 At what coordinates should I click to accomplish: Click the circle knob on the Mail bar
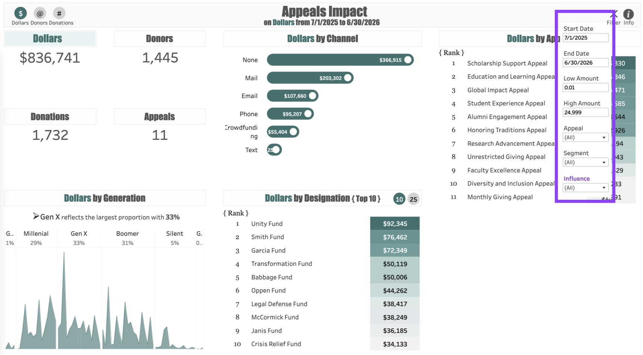coord(348,78)
